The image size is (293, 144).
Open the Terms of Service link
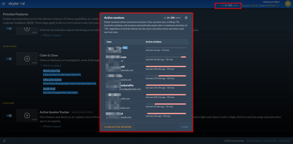(x=254, y=141)
